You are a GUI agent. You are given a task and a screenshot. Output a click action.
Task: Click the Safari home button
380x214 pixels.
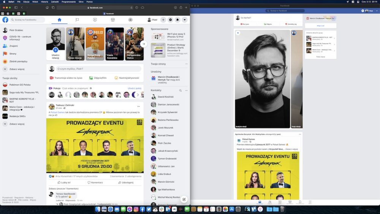click(47, 8)
